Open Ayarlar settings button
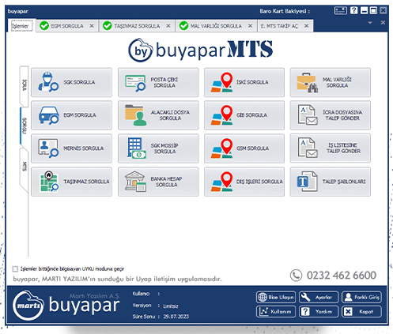 tap(319, 297)
